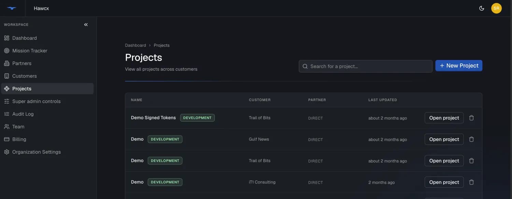
Task: Delete the Gulf News Demo project
Action: (471, 139)
